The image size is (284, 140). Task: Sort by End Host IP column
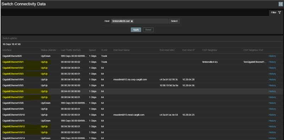pyautogui.click(x=189, y=50)
